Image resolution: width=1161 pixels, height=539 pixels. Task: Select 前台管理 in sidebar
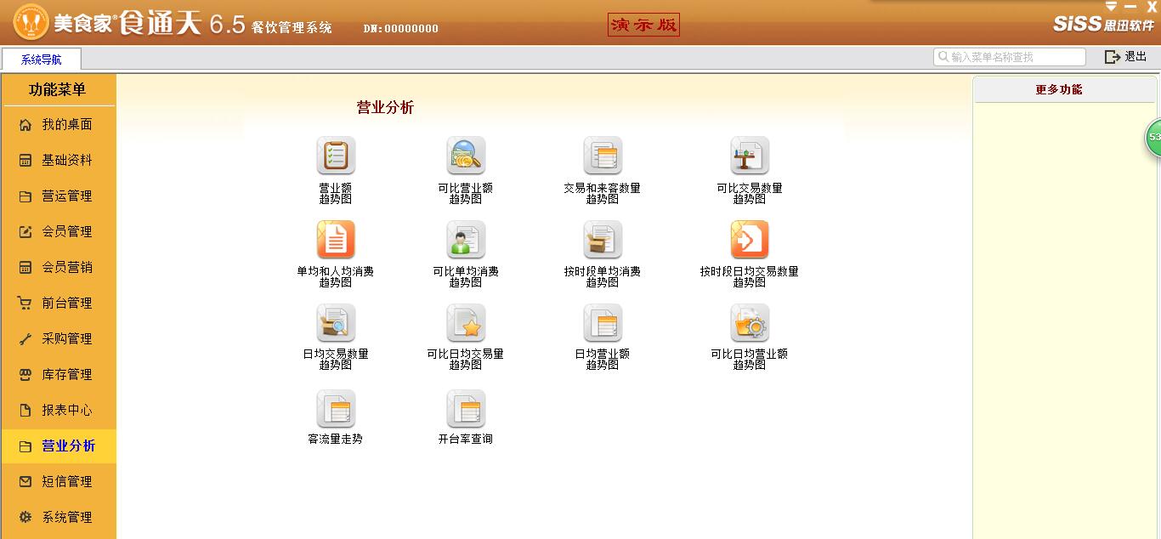[x=58, y=304]
